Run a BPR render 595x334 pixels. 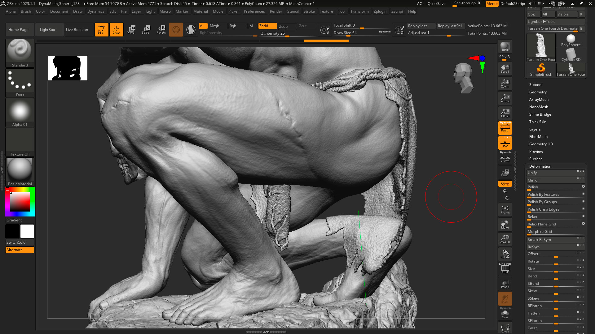point(505,46)
